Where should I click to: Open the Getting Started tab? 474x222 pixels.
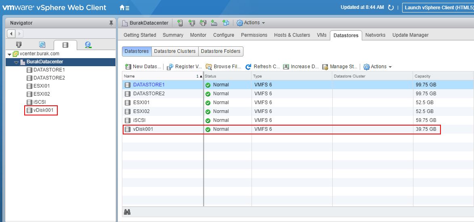point(140,35)
